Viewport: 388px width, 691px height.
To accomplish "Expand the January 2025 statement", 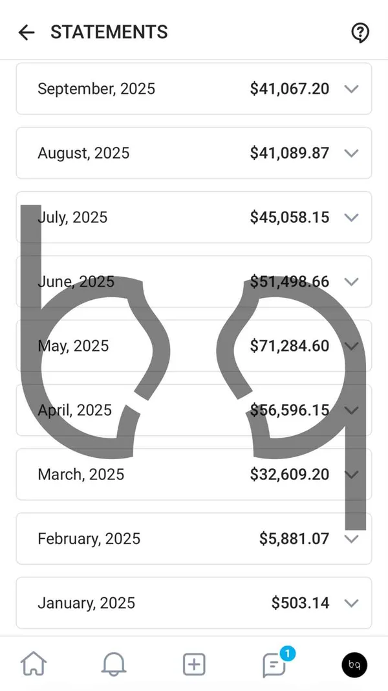I will click(x=352, y=603).
